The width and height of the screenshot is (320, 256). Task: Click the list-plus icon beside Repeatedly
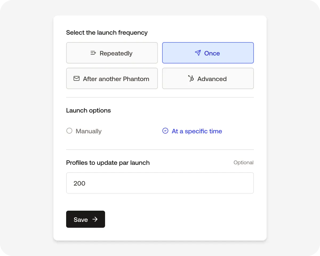(93, 53)
